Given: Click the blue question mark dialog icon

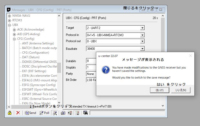Looking at the screenshot, I should pos(106,70).
